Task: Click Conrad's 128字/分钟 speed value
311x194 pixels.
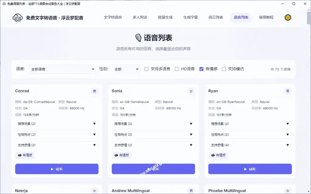Action: (31, 115)
